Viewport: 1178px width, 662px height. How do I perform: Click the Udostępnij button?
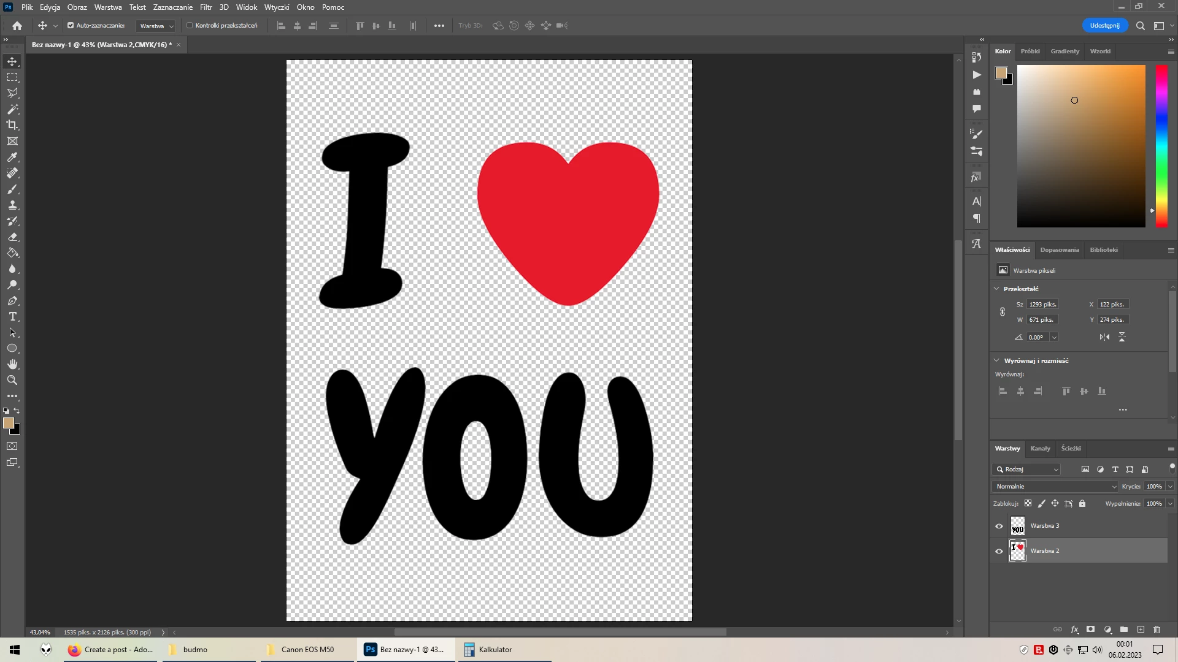tap(1104, 26)
